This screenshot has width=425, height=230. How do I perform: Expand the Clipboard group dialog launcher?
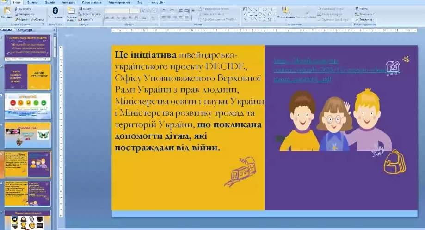tap(43, 24)
